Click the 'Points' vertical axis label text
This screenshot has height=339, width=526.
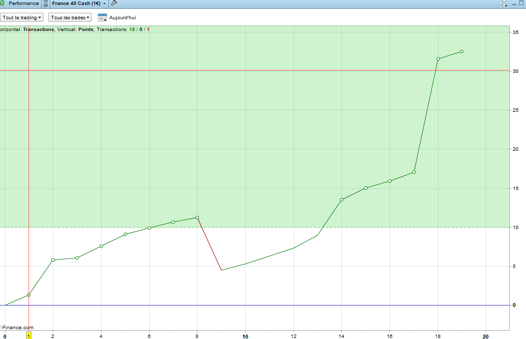tap(86, 30)
